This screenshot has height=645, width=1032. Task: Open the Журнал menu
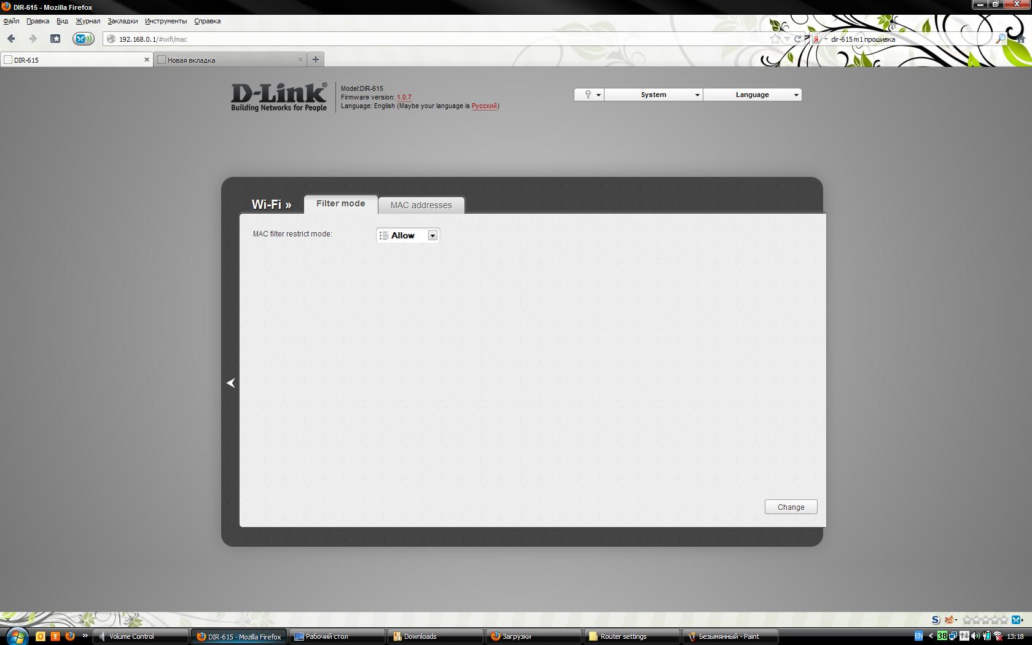[88, 21]
